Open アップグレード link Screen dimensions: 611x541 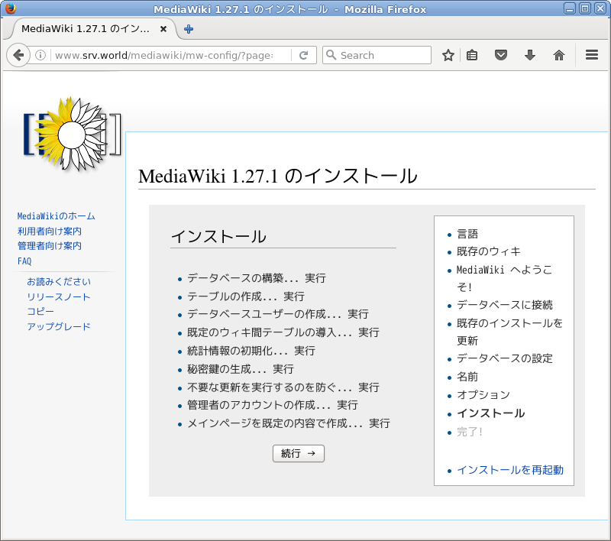click(59, 326)
